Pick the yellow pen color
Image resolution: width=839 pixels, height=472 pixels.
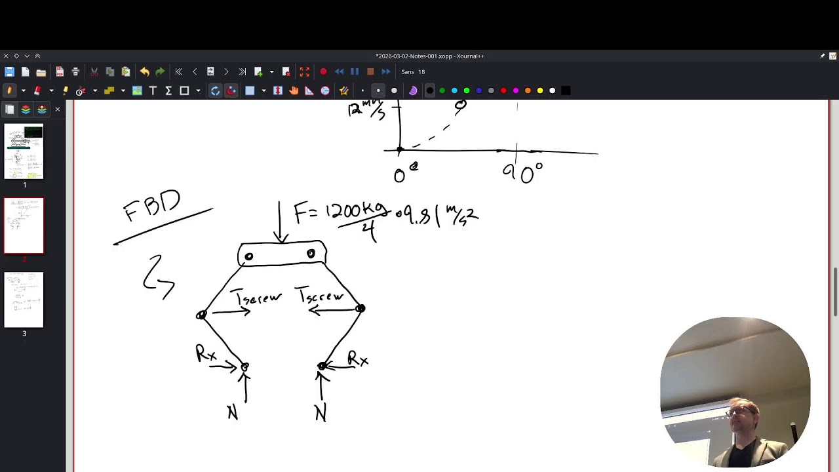tap(540, 90)
